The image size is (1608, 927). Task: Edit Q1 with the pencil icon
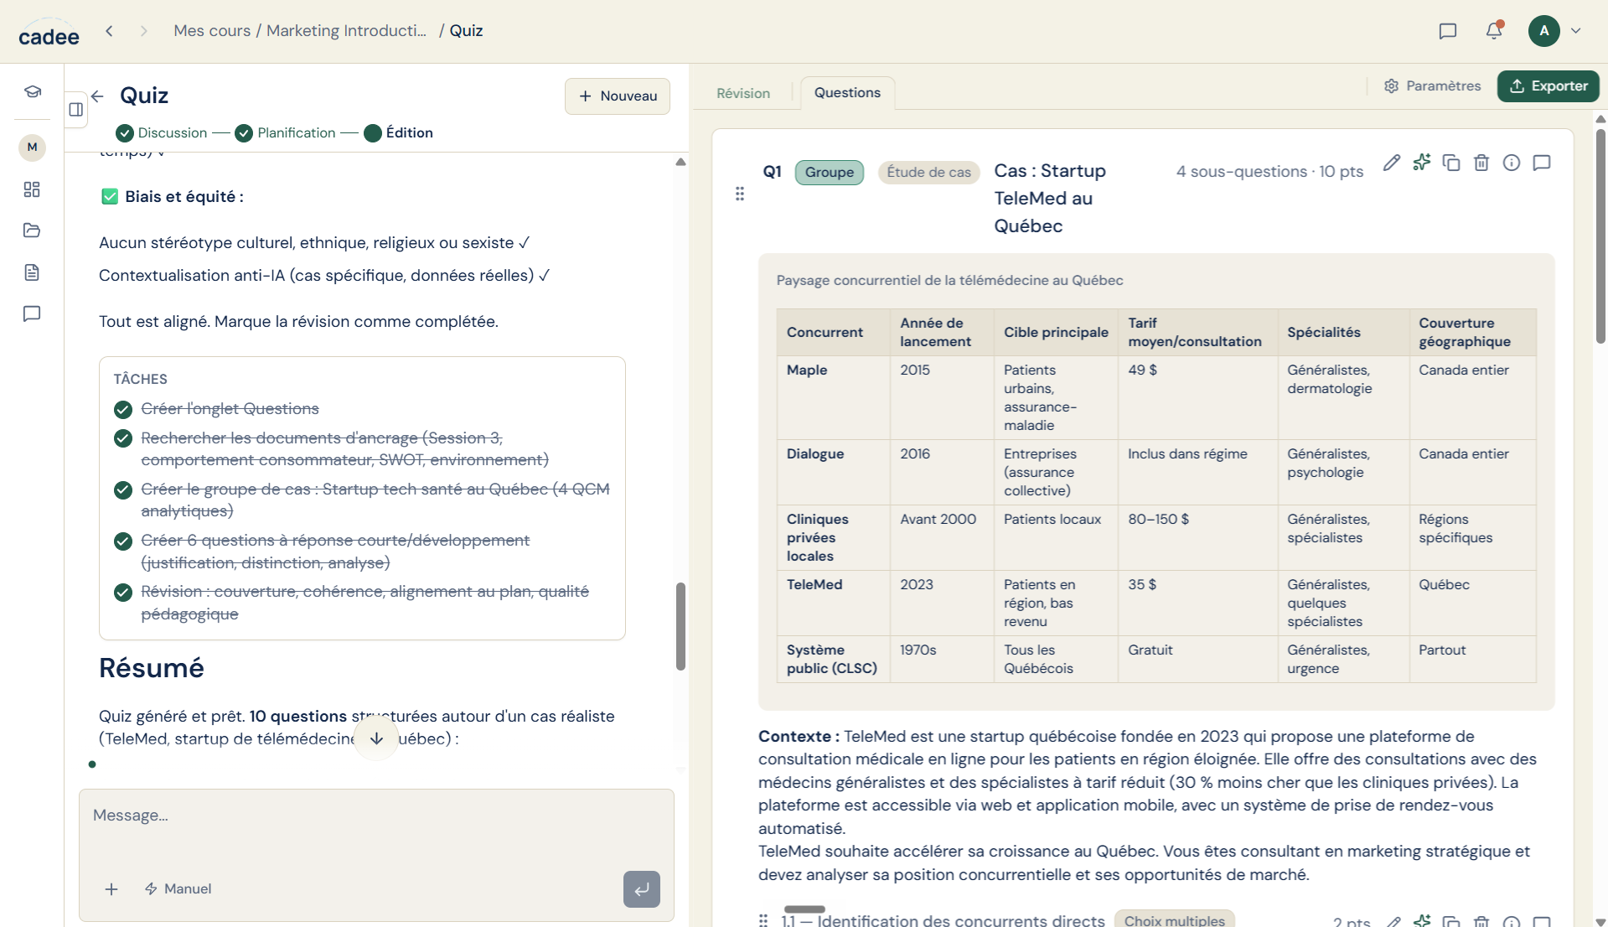[x=1391, y=163]
